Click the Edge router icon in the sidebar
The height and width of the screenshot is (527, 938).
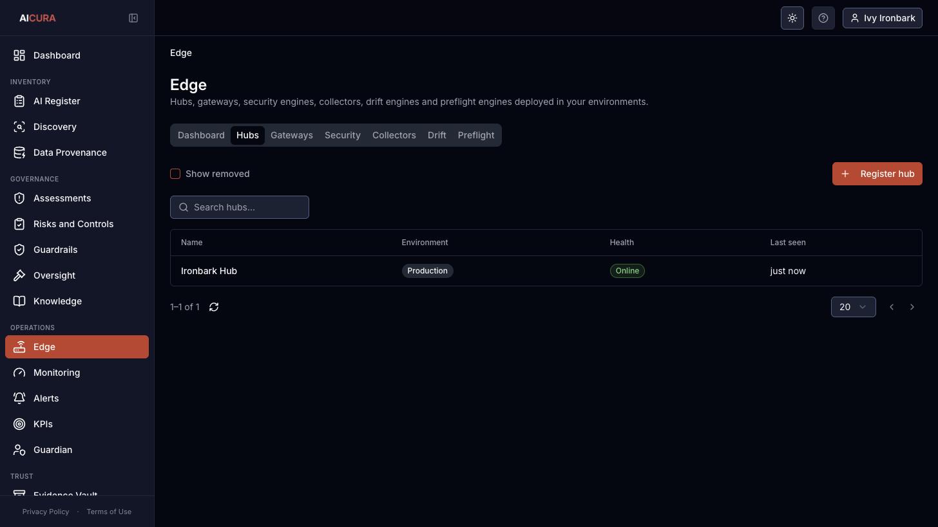[x=19, y=347]
